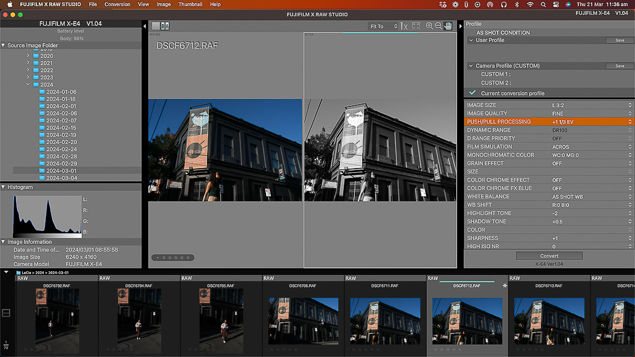Change IMAGE SIZE setting L 3:2

549,105
